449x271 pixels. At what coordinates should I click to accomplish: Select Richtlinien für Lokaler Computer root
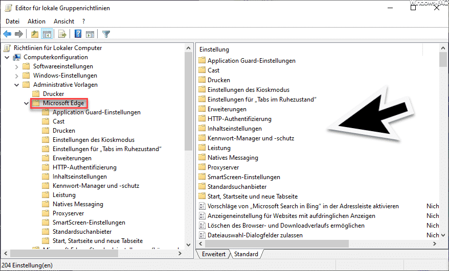58,48
